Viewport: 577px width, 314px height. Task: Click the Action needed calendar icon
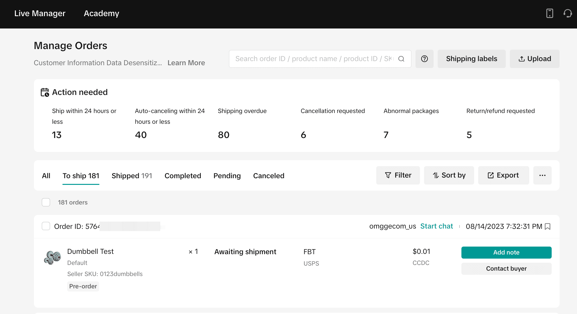45,92
